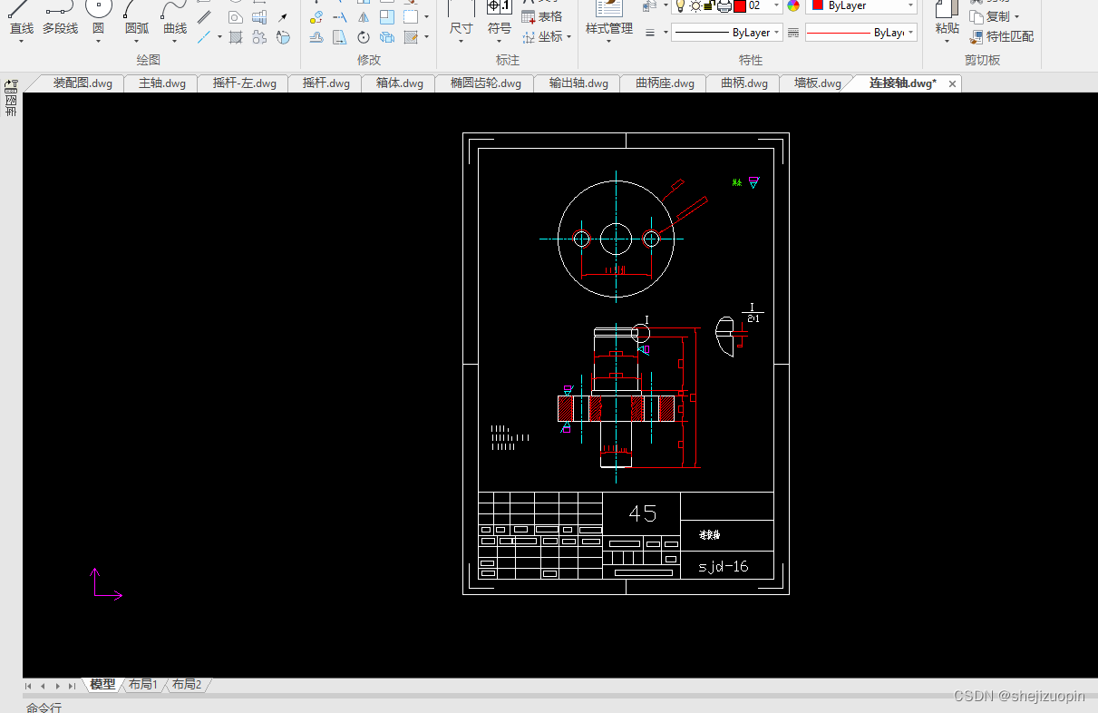Toggle layer 02 lock icon

coord(708,5)
